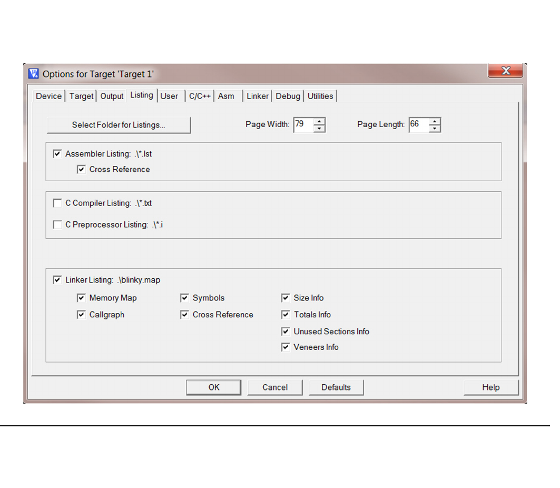Click Select Folder for Listings button
The height and width of the screenshot is (488, 560).
point(119,125)
